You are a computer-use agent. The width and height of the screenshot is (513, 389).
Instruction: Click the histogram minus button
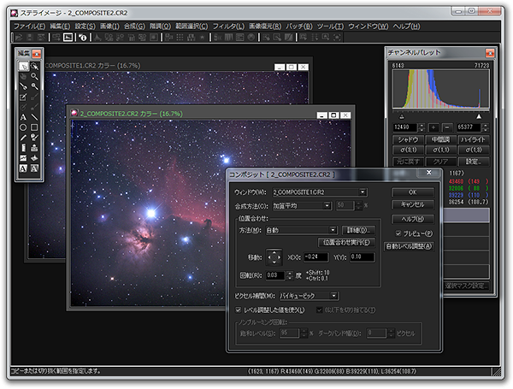tap(446, 127)
